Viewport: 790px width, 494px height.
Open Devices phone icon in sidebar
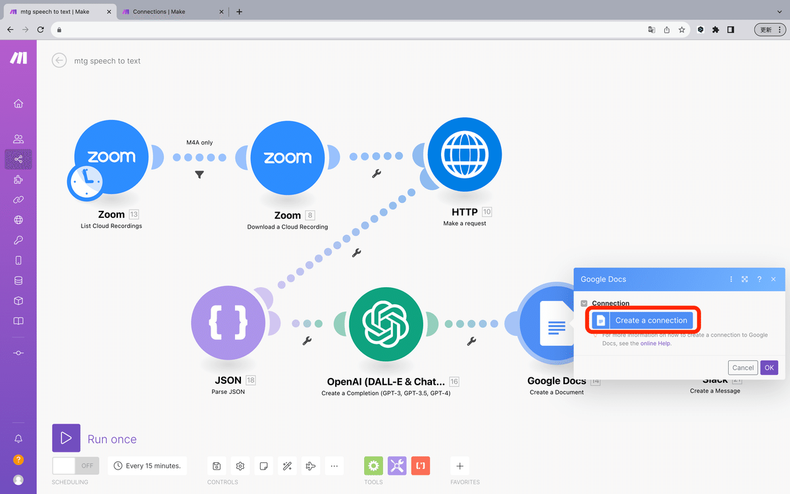18,260
